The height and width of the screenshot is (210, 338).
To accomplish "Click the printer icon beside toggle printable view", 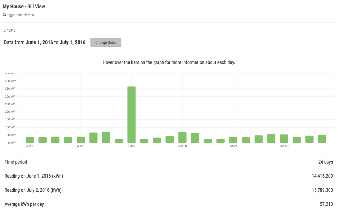I will point(4,15).
